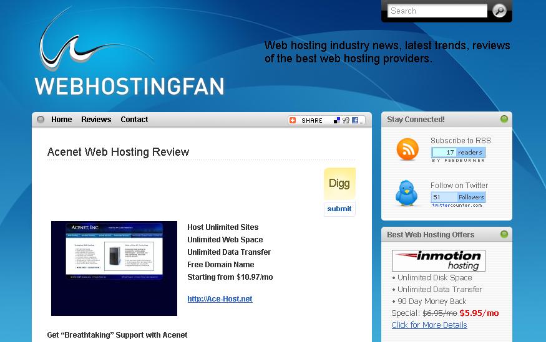The height and width of the screenshot is (342, 546).
Task: Click the Best Web Hosting Offers heading
Action: point(431,235)
